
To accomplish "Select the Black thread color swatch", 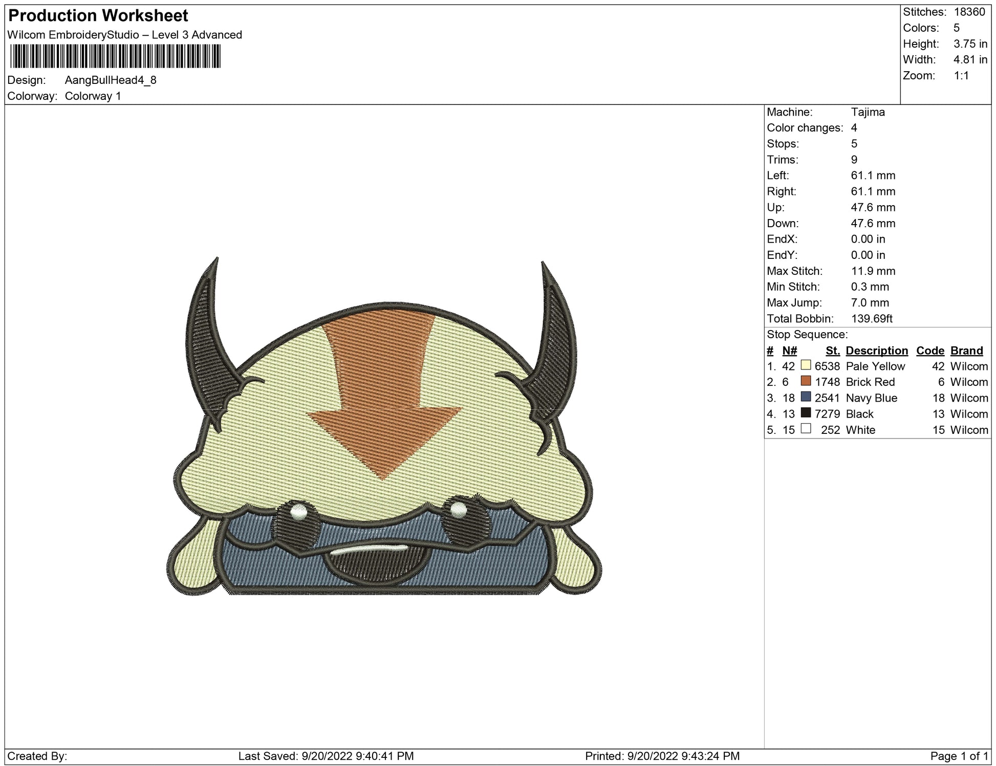I will (x=806, y=413).
